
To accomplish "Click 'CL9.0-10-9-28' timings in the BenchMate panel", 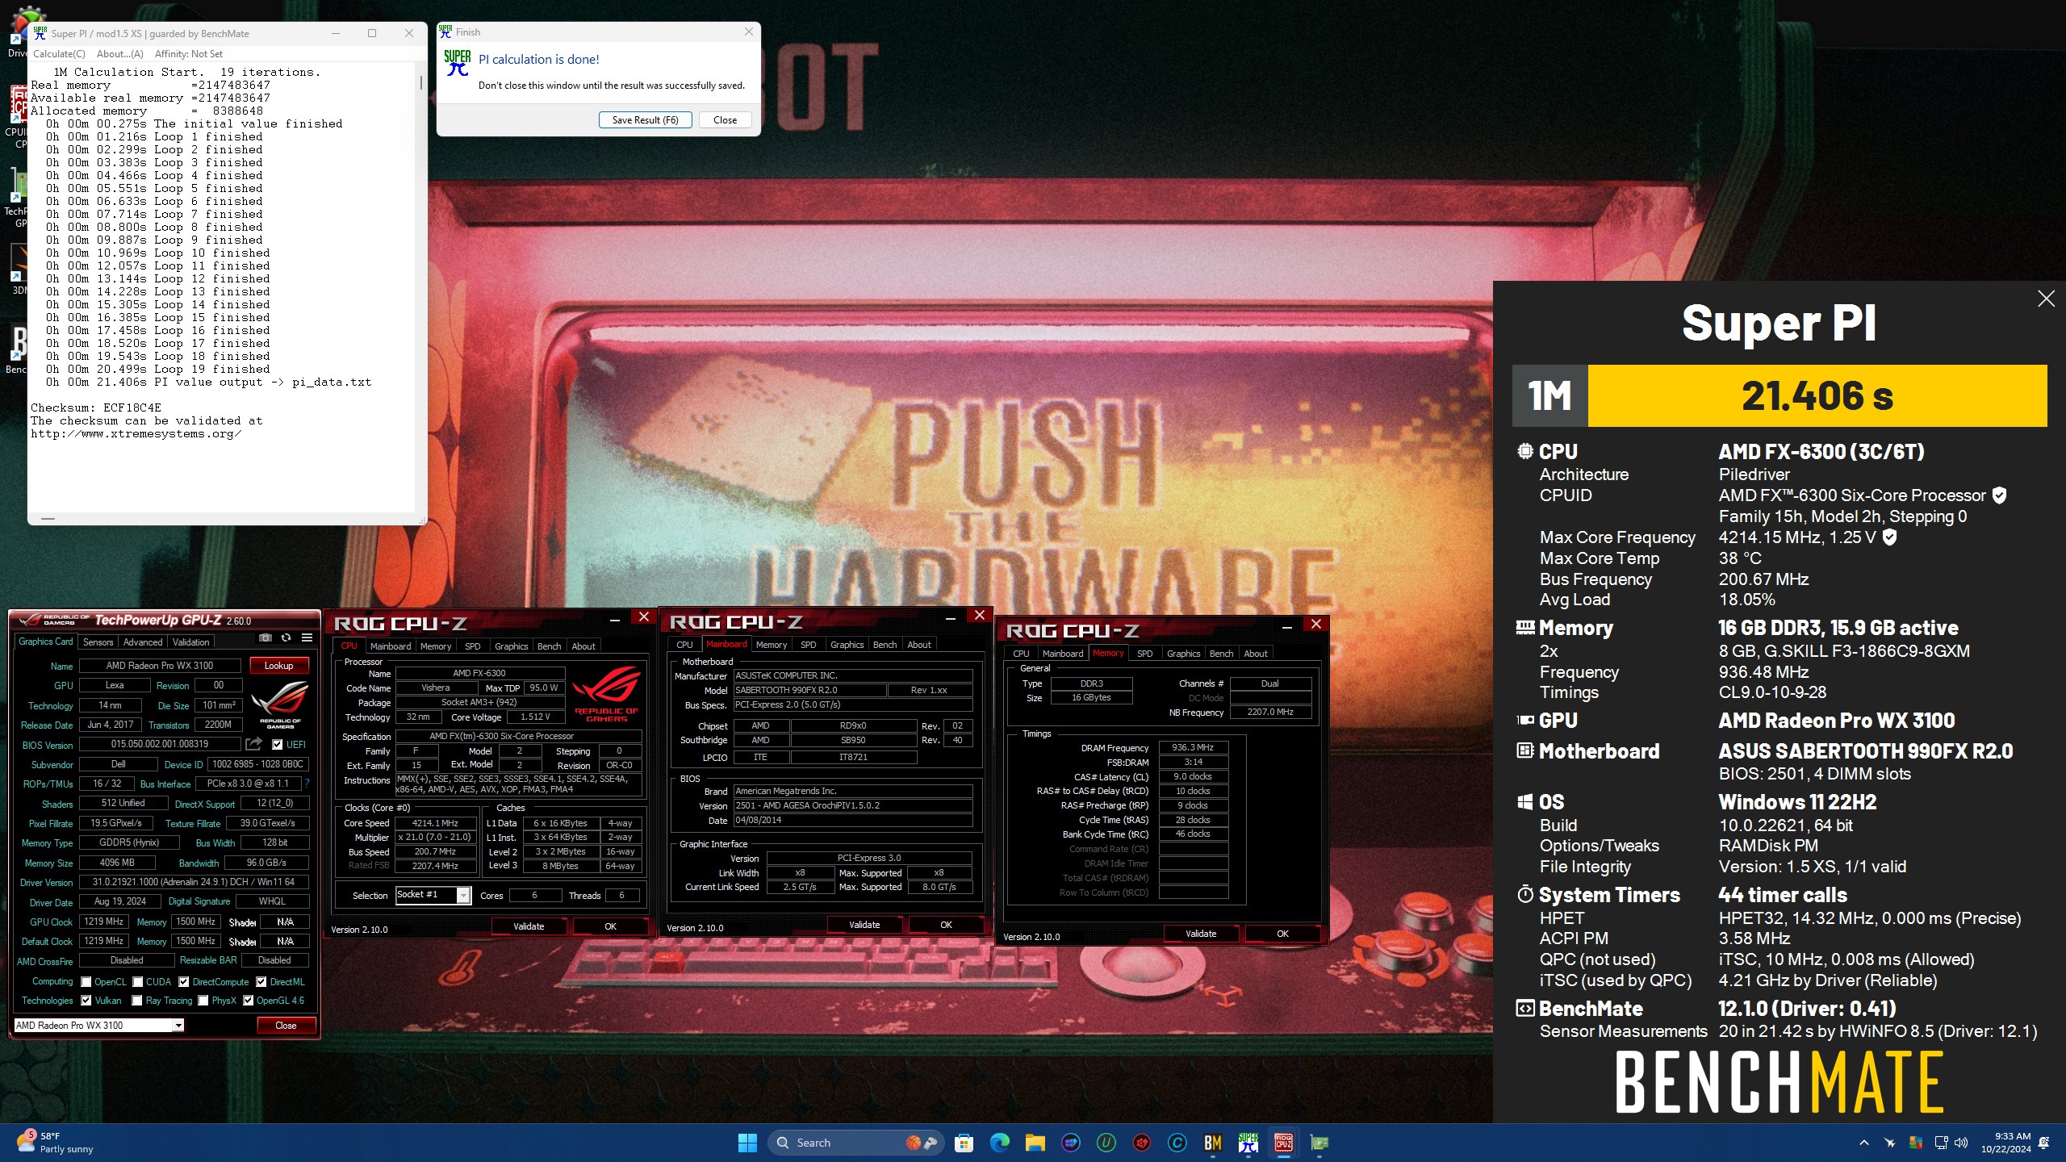I will tap(1772, 692).
